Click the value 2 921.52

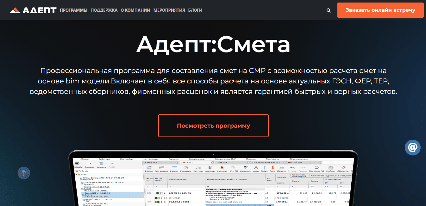[x=316, y=193]
